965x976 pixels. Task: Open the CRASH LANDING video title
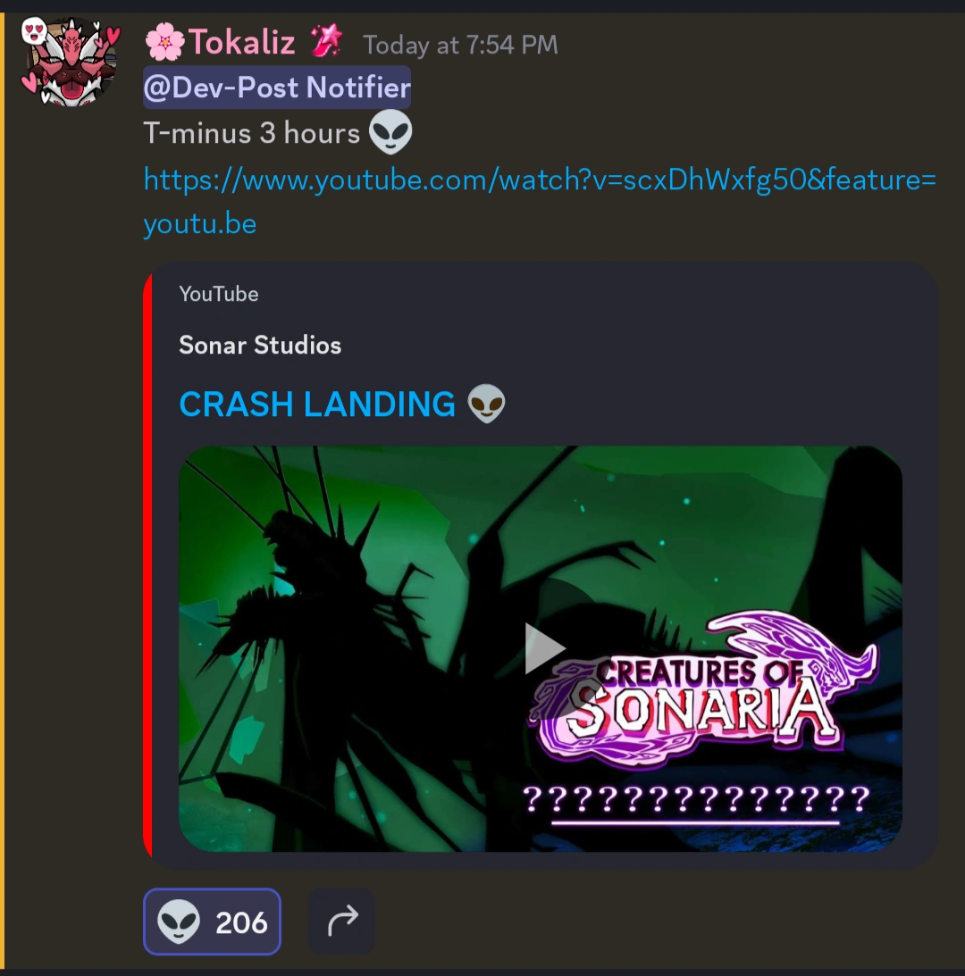[317, 404]
